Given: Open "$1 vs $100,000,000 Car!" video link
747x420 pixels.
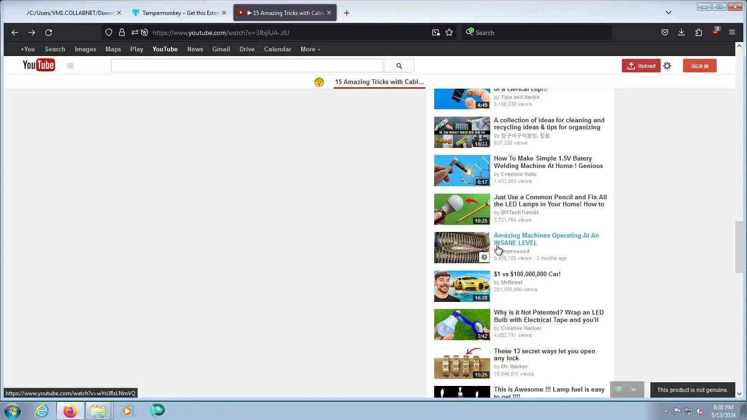Looking at the screenshot, I should click(527, 274).
